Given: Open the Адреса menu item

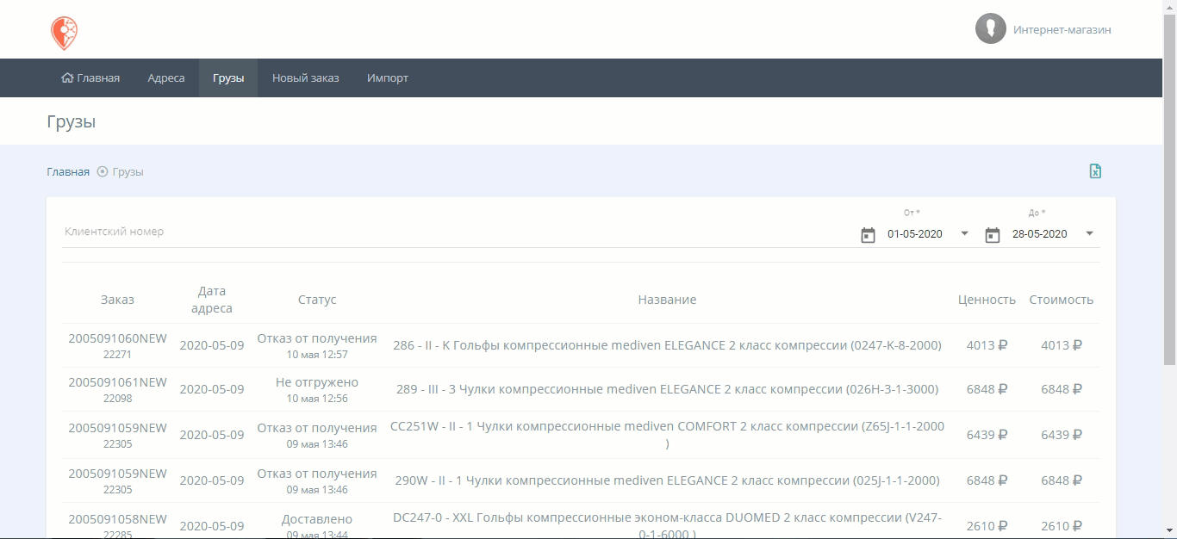Looking at the screenshot, I should pos(166,77).
